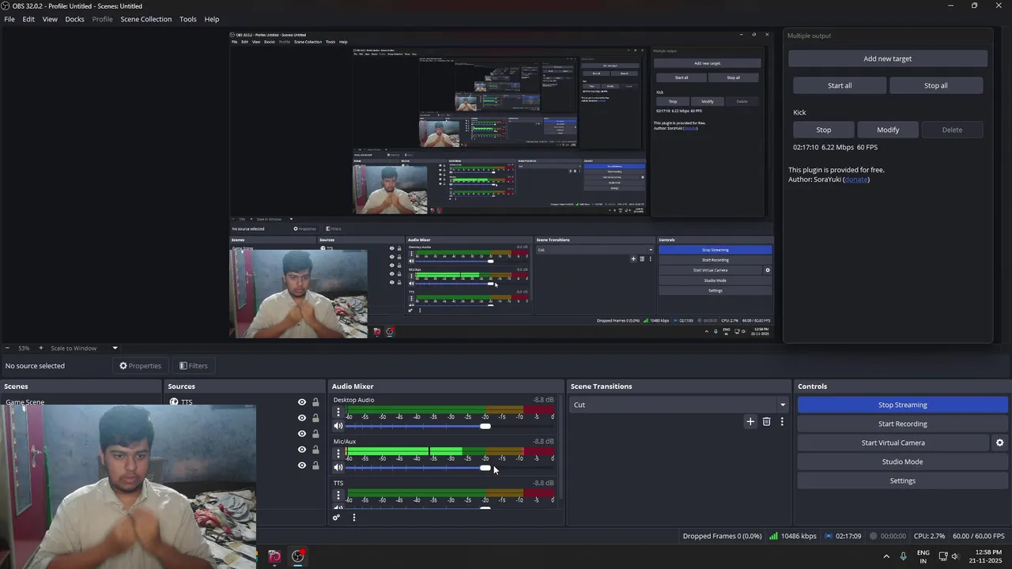Click the ENG IN language indicator
This screenshot has width=1012, height=569.
pos(923,556)
